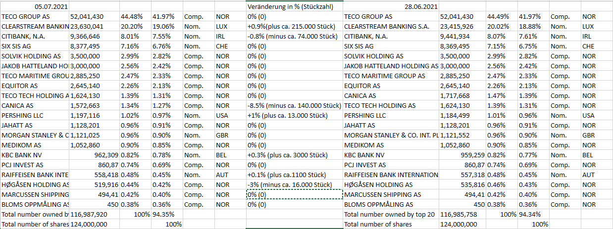The image size is (613, 229).
Task: Click cell '-8.5% (minus ca. 140.000 Stück)'
Action: click(295, 105)
